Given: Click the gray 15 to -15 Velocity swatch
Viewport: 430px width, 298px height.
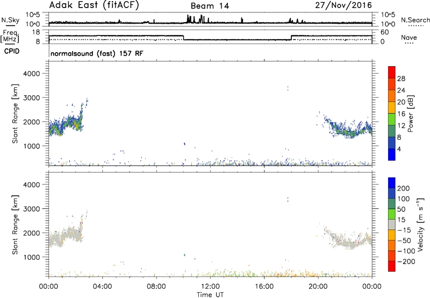Looking at the screenshot, I should [392, 224].
